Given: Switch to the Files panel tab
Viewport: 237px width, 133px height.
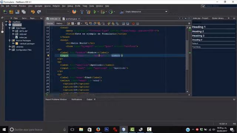Looking at the screenshot, I should (x=16, y=18).
